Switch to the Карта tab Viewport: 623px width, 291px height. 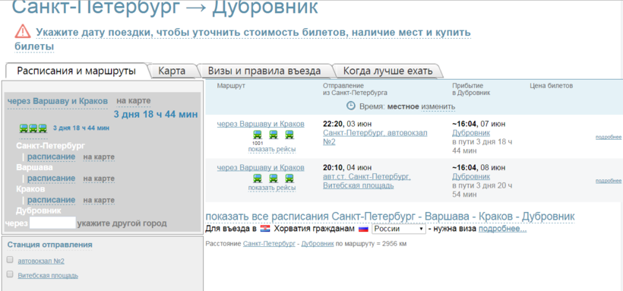pos(172,71)
